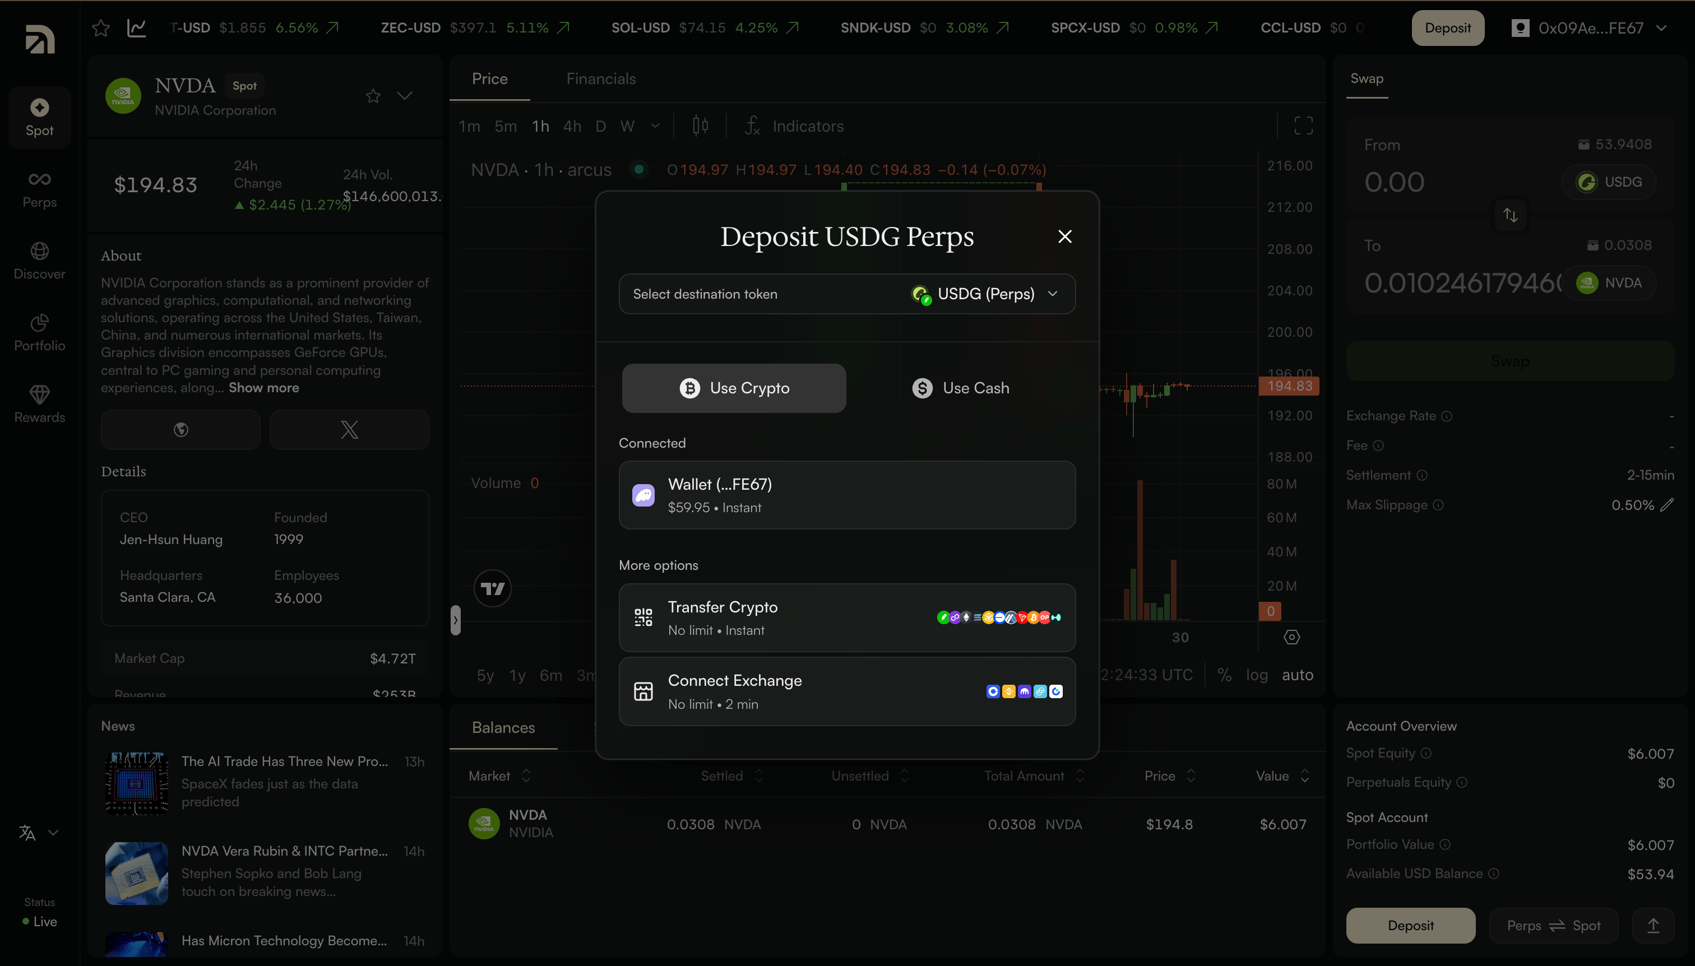Sort balances by Value column
1695x966 pixels.
[x=1282, y=775]
